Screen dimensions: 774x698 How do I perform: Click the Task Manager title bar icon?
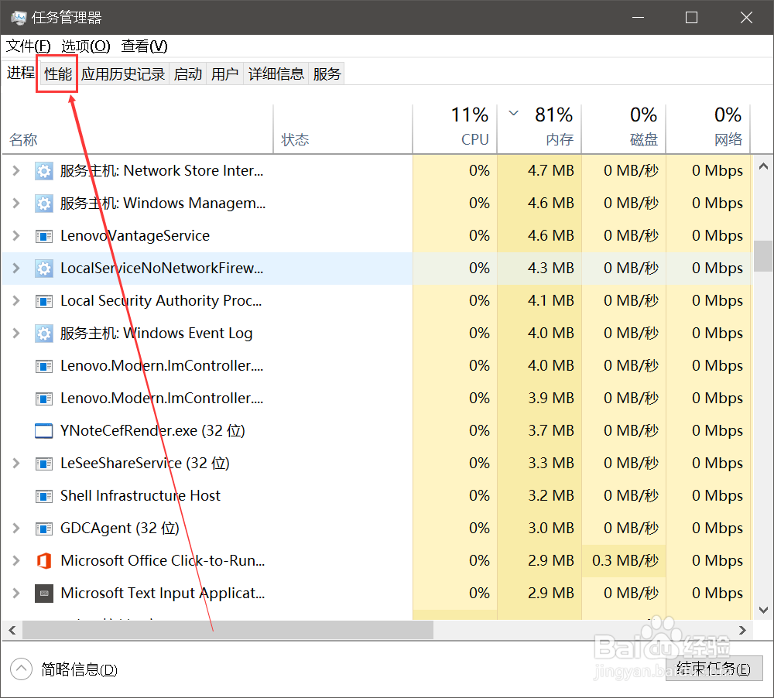click(x=19, y=18)
